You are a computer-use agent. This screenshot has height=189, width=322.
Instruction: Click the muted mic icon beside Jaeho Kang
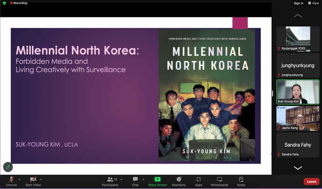[x=279, y=128]
